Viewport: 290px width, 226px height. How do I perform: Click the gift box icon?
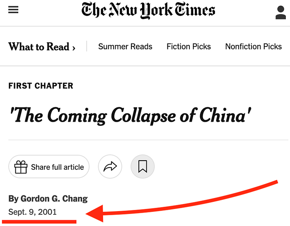pos(21,167)
